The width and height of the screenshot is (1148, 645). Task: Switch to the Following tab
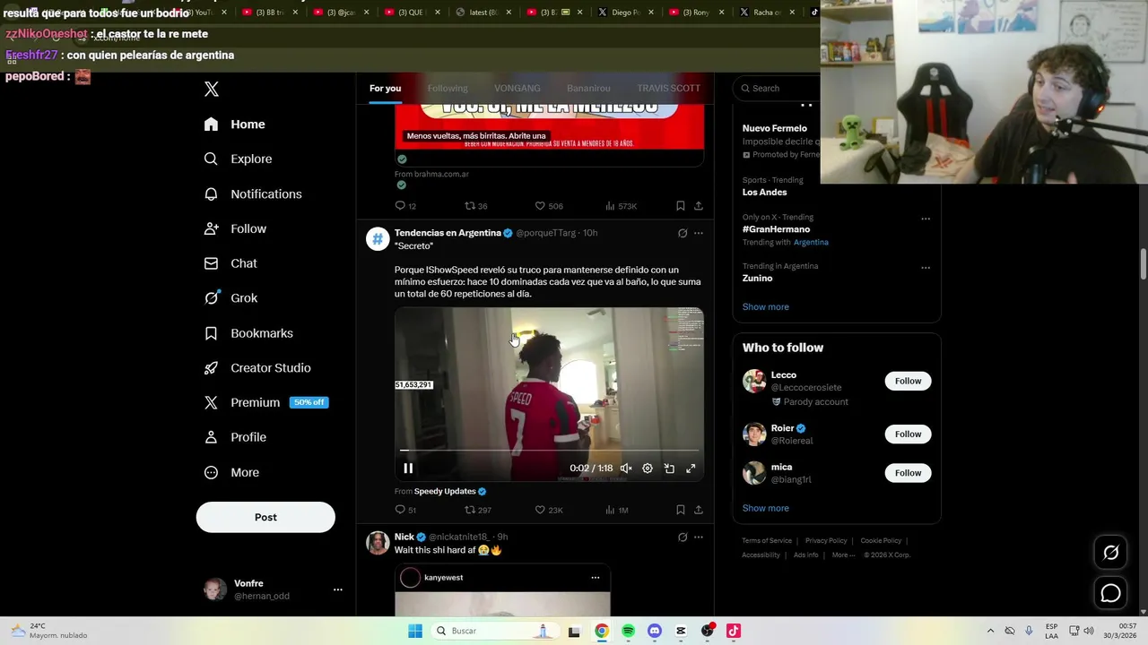[448, 88]
